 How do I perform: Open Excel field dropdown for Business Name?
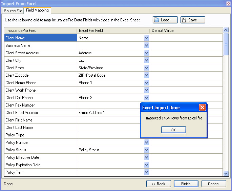[x=146, y=45]
